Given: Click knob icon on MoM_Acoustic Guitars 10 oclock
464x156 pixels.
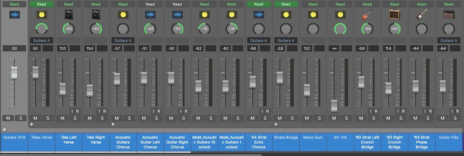Looking at the screenshot, I should click(205, 15).
